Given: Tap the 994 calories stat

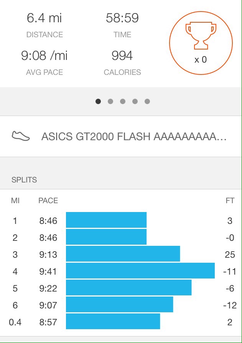Looking at the screenshot, I should [122, 56].
